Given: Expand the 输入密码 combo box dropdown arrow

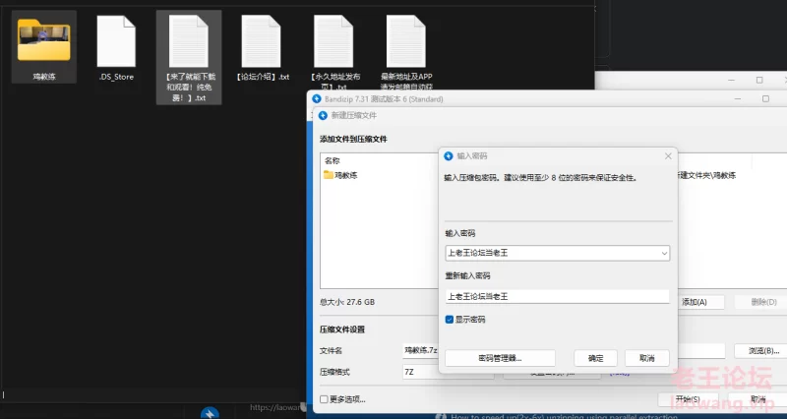Looking at the screenshot, I should coord(664,254).
